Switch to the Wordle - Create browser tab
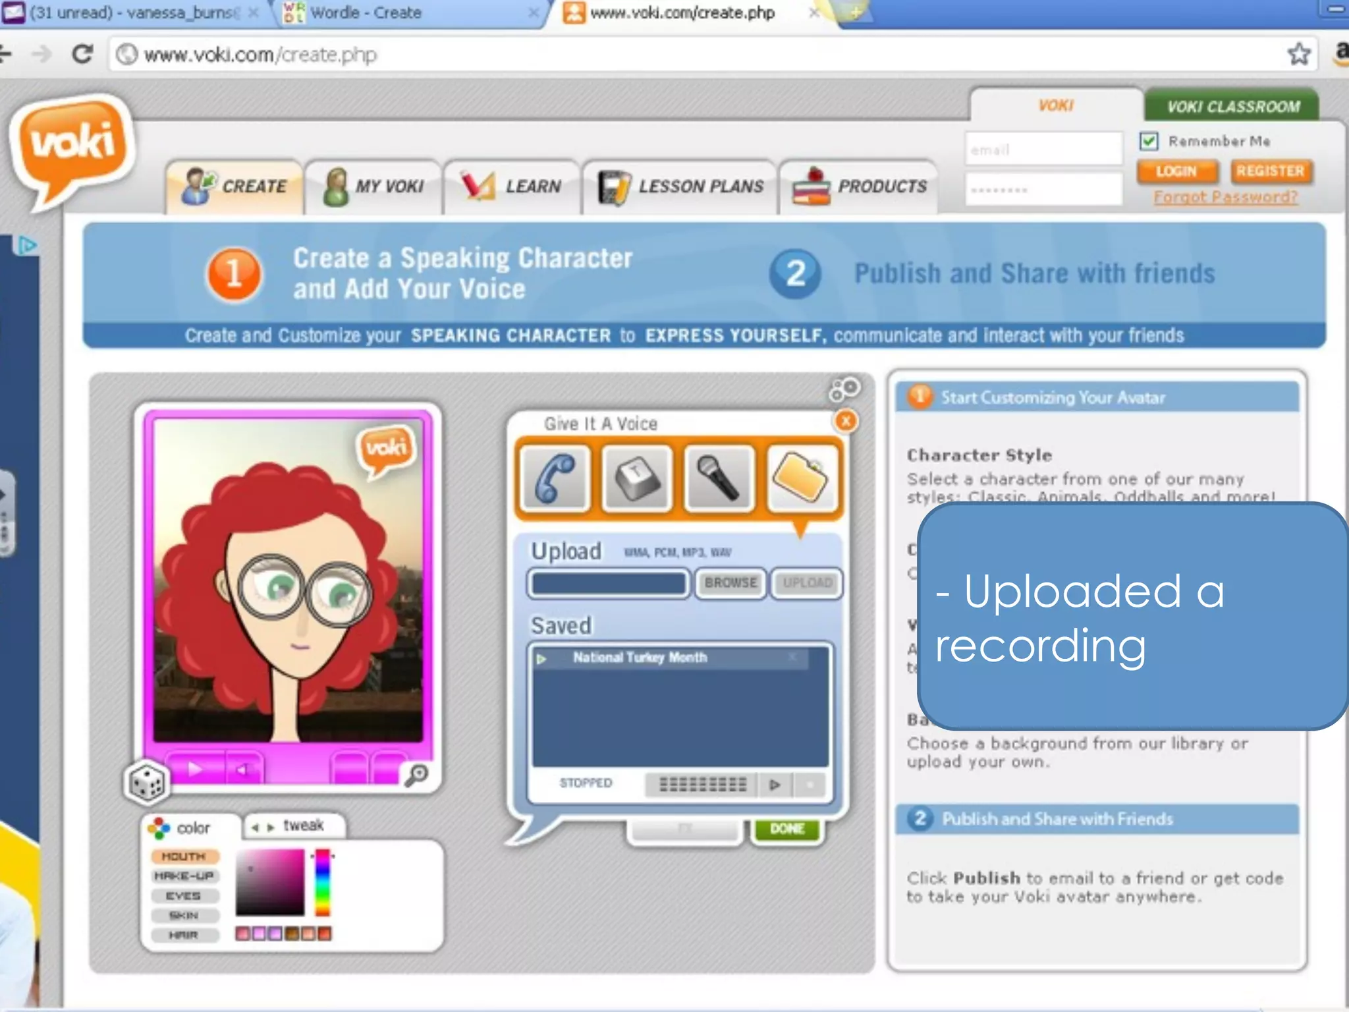Screen dimensions: 1349x1012 tap(408, 13)
